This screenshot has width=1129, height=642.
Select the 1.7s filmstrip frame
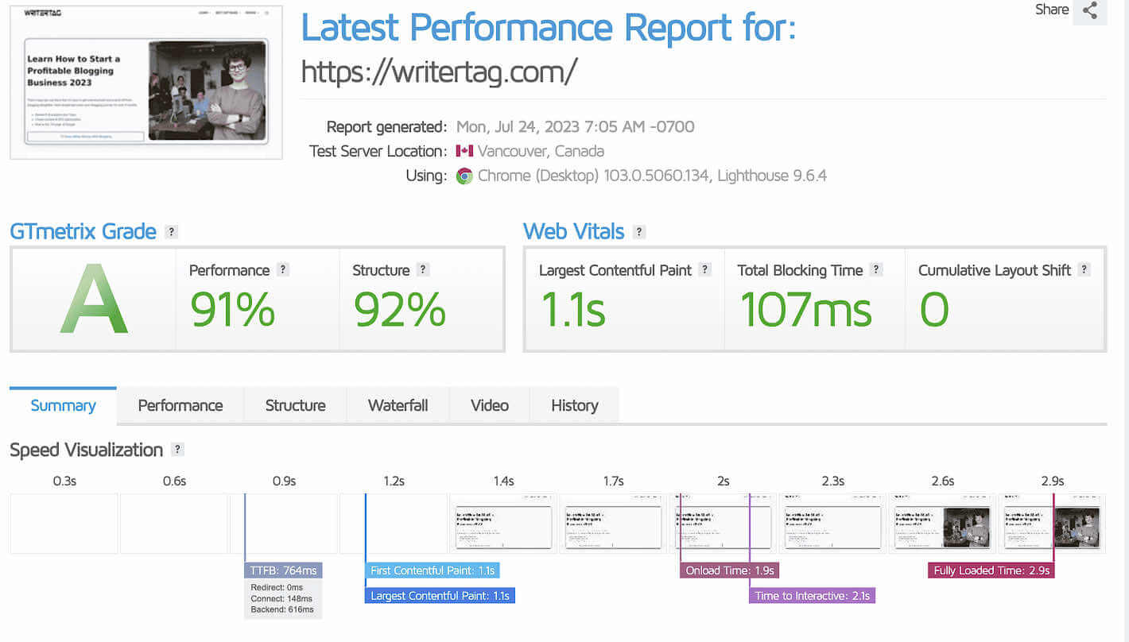tap(613, 524)
